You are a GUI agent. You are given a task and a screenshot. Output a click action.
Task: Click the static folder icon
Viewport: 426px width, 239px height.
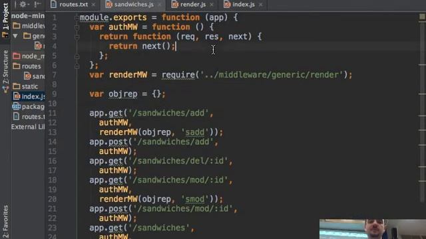point(17,86)
